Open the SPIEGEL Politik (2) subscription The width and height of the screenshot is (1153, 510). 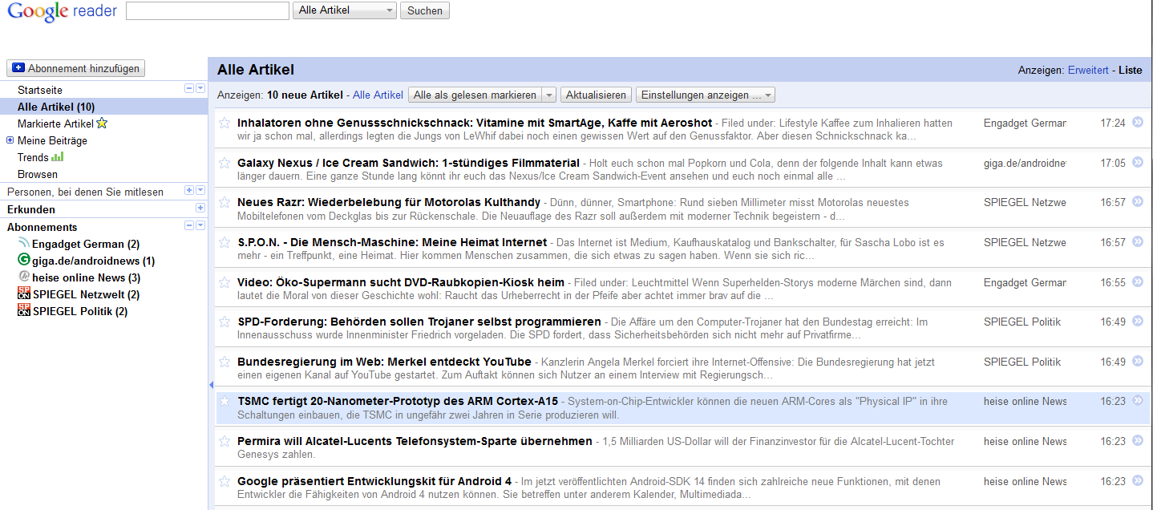click(80, 311)
